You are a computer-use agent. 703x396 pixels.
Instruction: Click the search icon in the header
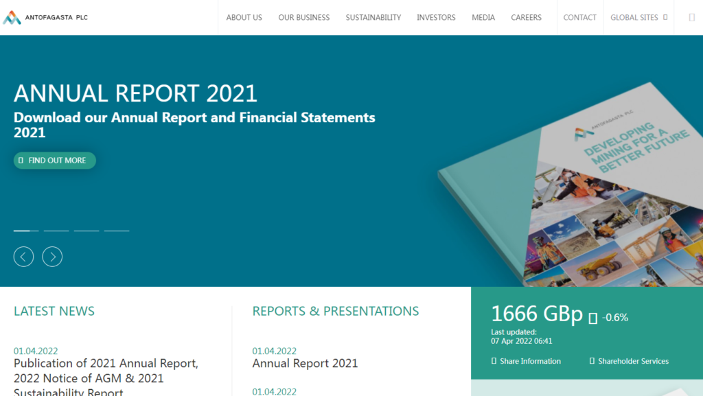692,17
